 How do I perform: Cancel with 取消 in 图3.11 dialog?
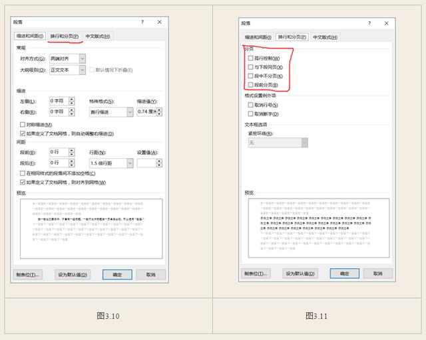click(378, 274)
